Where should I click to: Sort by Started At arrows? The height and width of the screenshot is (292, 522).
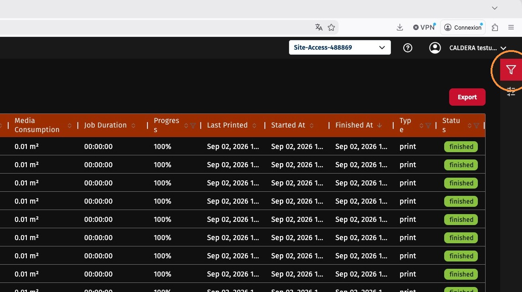pos(312,125)
